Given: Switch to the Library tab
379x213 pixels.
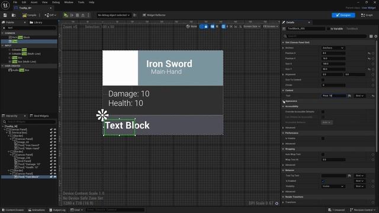Looking at the screenshot, I should pyautogui.click(x=36, y=22).
